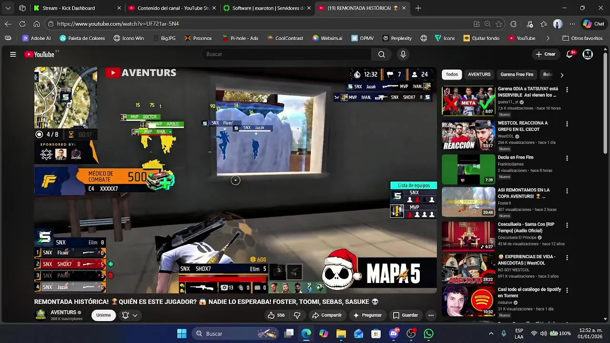Open the volume control in system tray
Screen dimensions: 610x343
pos(544,333)
